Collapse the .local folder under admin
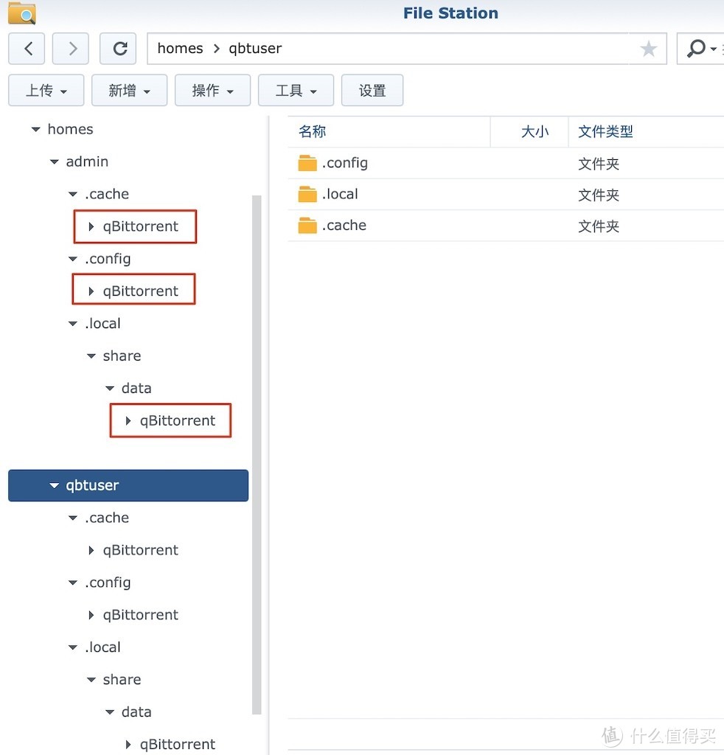Image resolution: width=724 pixels, height=755 pixels. [72, 323]
